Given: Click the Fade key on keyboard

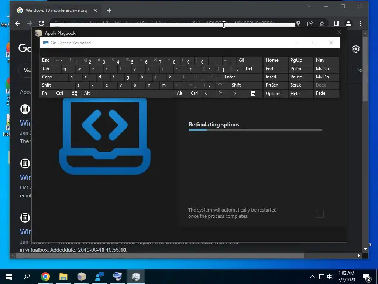Looking at the screenshot, I should [326, 93].
